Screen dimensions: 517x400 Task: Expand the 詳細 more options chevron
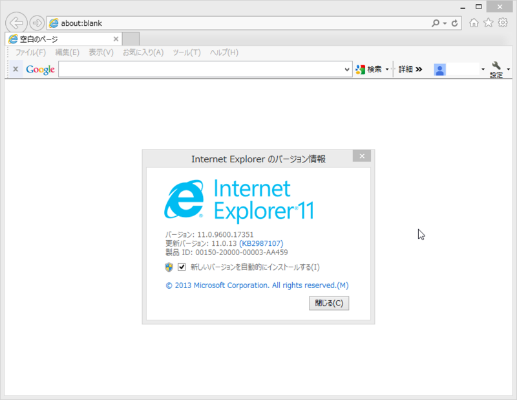point(410,69)
